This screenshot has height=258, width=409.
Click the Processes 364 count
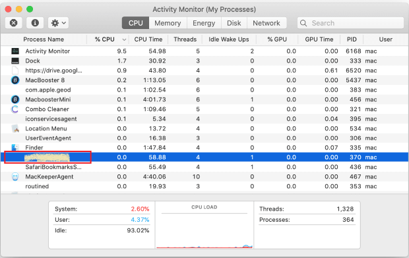point(348,220)
